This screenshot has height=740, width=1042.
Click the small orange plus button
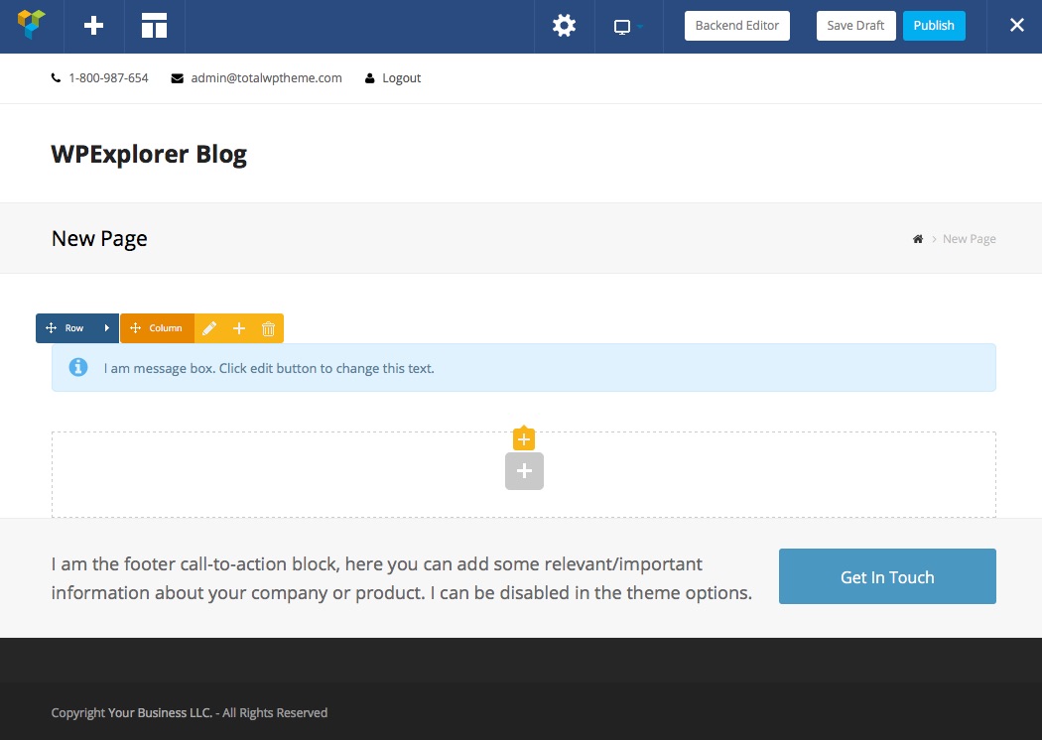click(524, 439)
